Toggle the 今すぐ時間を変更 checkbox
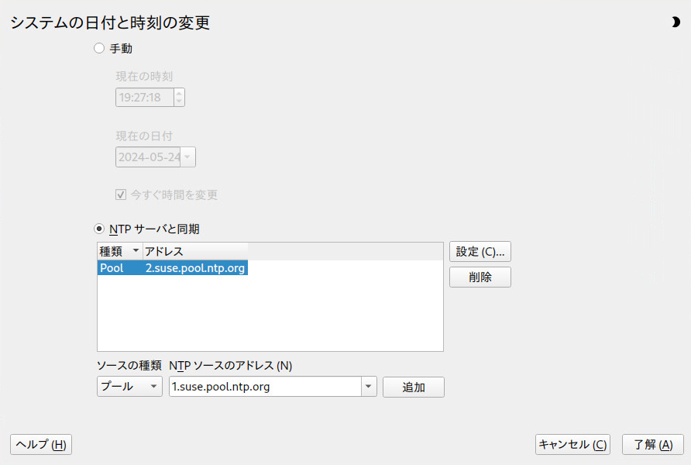Screen dimensions: 691x465 point(121,195)
